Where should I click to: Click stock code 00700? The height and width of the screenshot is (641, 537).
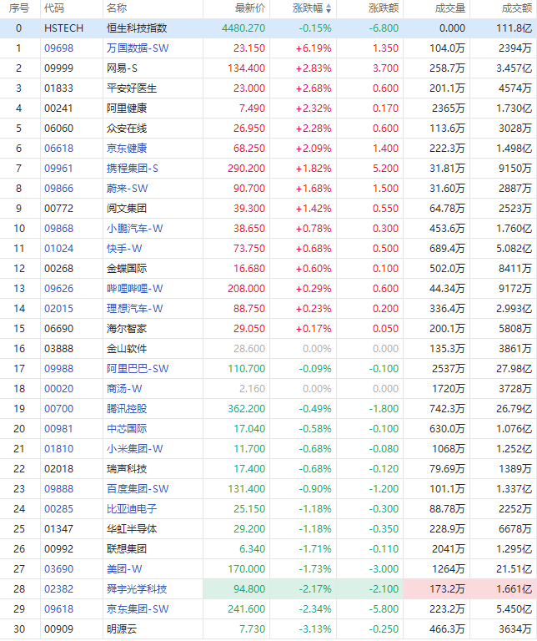pyautogui.click(x=59, y=409)
